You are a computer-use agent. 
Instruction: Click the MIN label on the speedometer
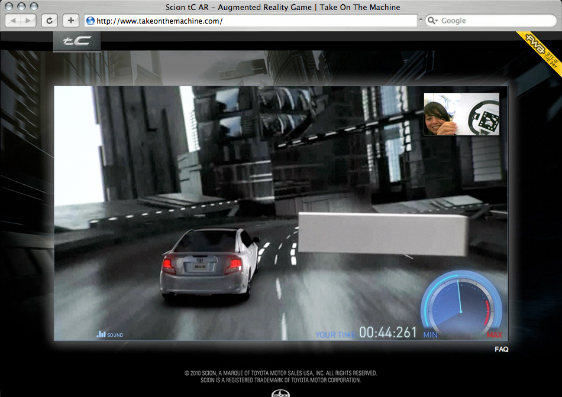pyautogui.click(x=430, y=335)
